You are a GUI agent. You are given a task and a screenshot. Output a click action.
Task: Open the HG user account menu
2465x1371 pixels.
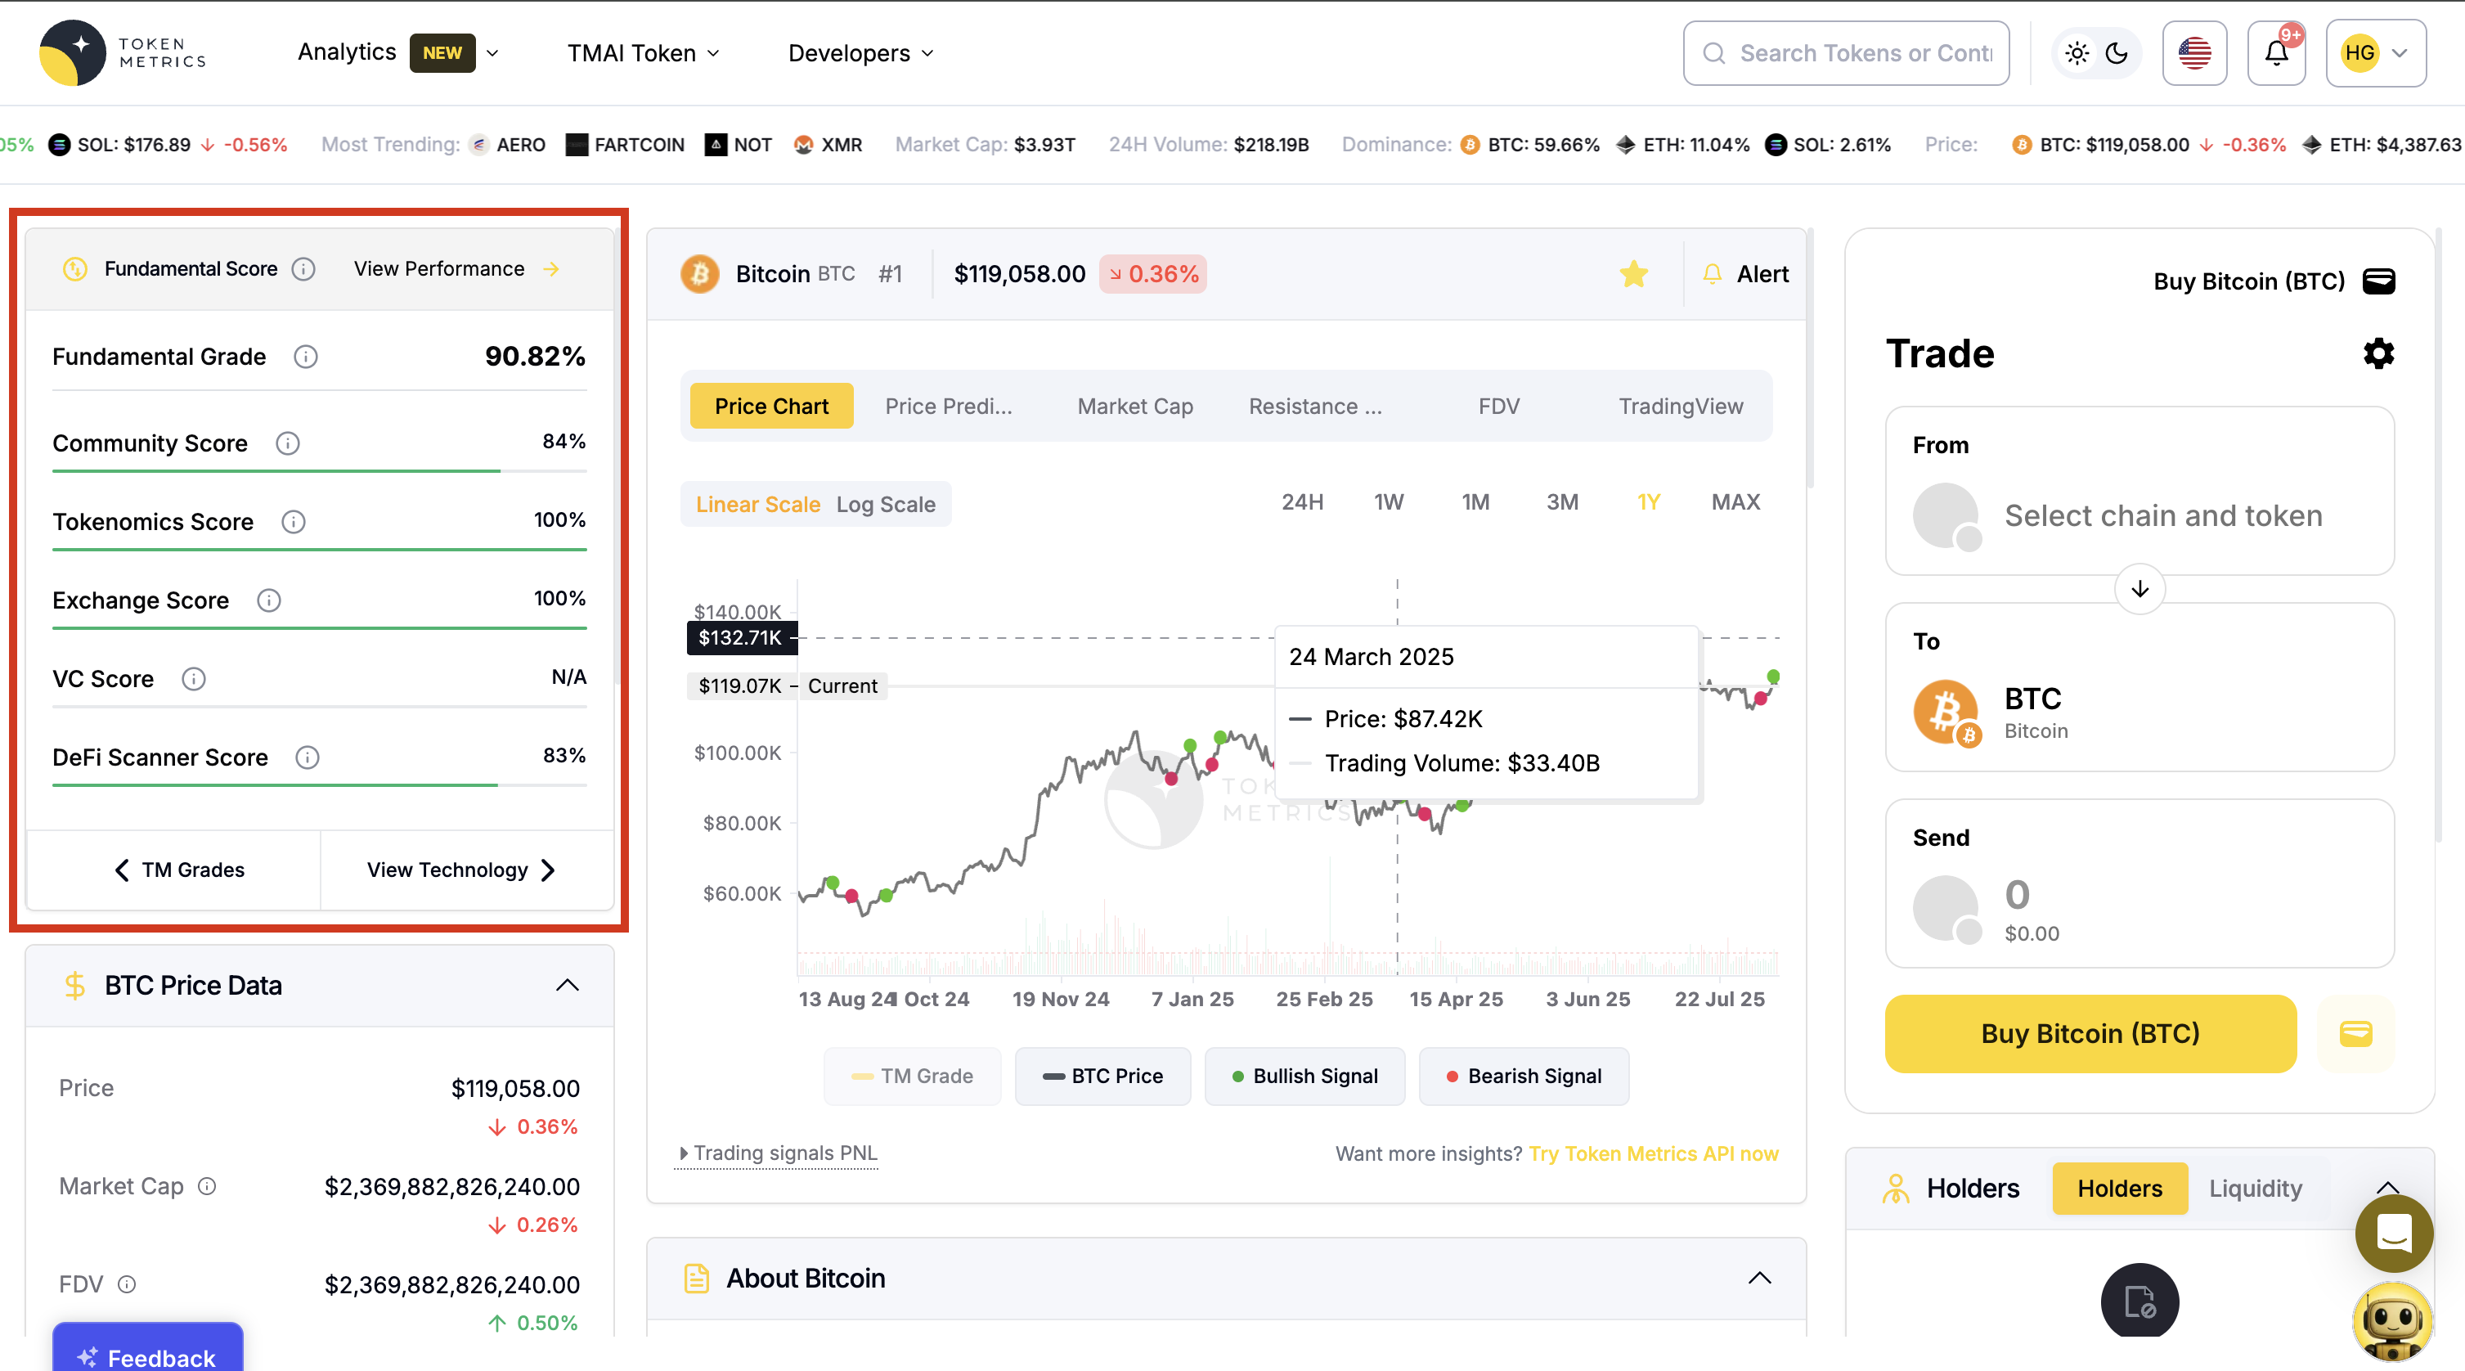pos(2376,52)
